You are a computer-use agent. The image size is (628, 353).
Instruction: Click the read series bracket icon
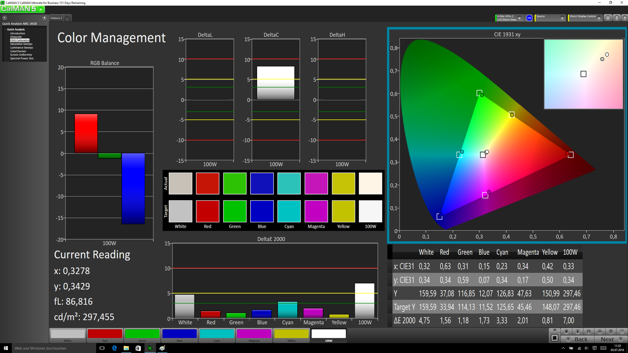tap(588, 331)
